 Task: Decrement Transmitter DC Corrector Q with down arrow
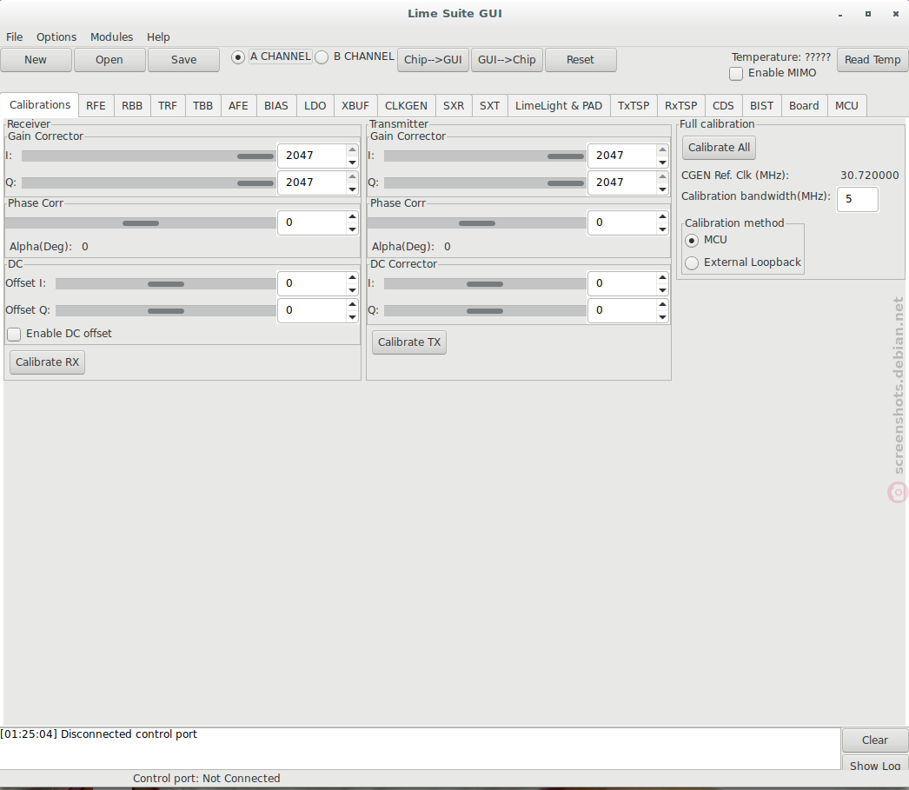662,317
